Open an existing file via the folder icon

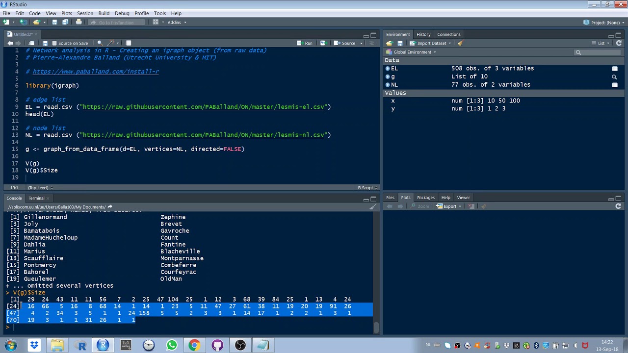click(x=36, y=22)
